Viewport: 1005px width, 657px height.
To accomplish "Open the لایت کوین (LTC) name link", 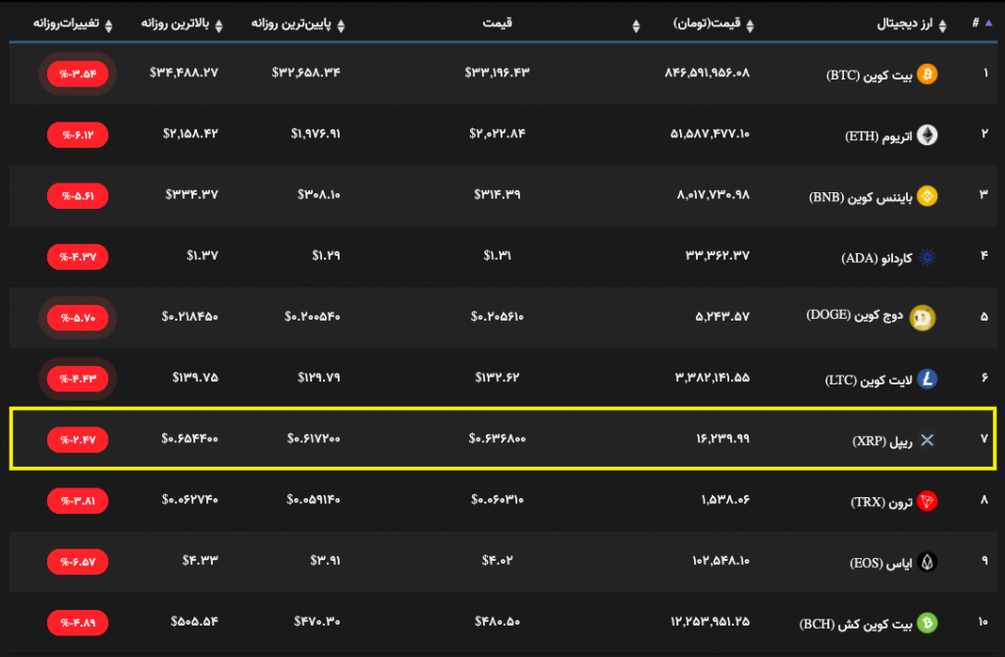I will tap(868, 380).
